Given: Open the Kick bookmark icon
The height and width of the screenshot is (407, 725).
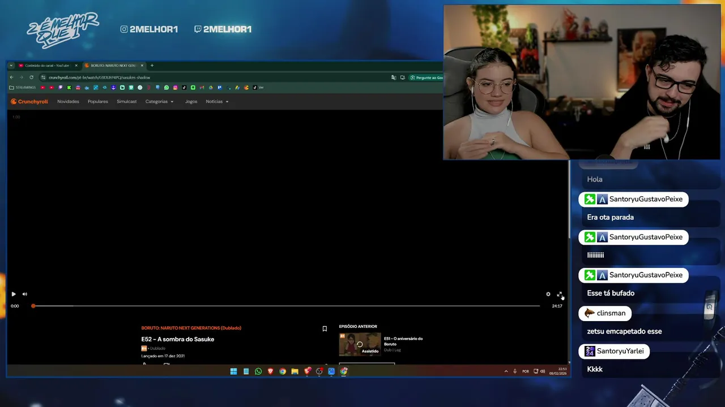Looking at the screenshot, I should point(69,88).
